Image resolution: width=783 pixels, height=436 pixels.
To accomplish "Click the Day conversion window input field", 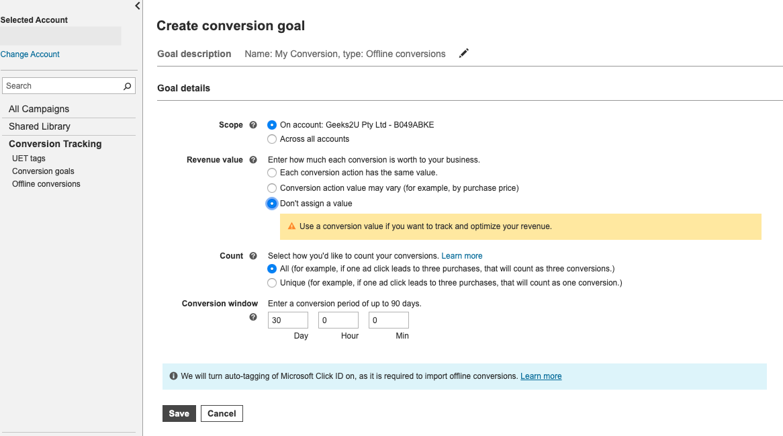I will click(287, 320).
